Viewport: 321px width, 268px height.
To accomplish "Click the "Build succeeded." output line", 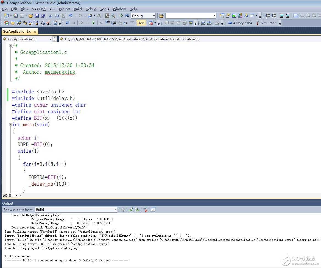I will (18, 256).
